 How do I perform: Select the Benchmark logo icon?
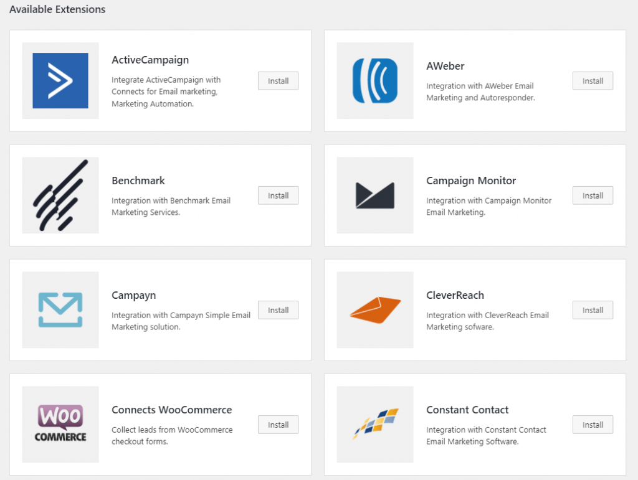pyautogui.click(x=60, y=195)
